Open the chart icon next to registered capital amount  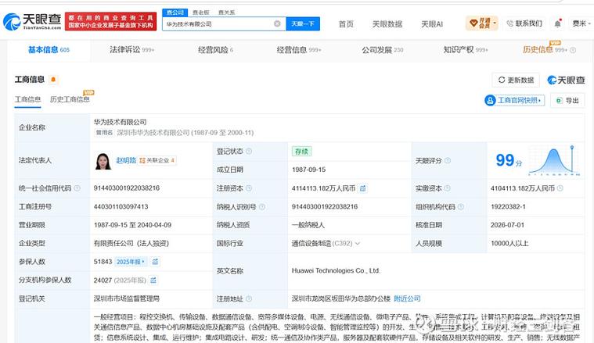tap(363, 188)
